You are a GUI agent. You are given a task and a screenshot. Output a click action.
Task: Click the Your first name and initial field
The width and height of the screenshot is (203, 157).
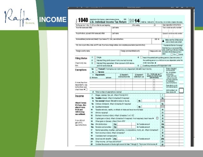[x=93, y=30]
